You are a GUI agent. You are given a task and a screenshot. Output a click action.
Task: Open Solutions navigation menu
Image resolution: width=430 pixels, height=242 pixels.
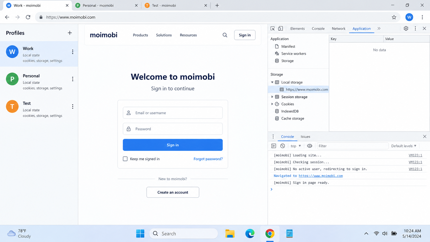coord(164,35)
